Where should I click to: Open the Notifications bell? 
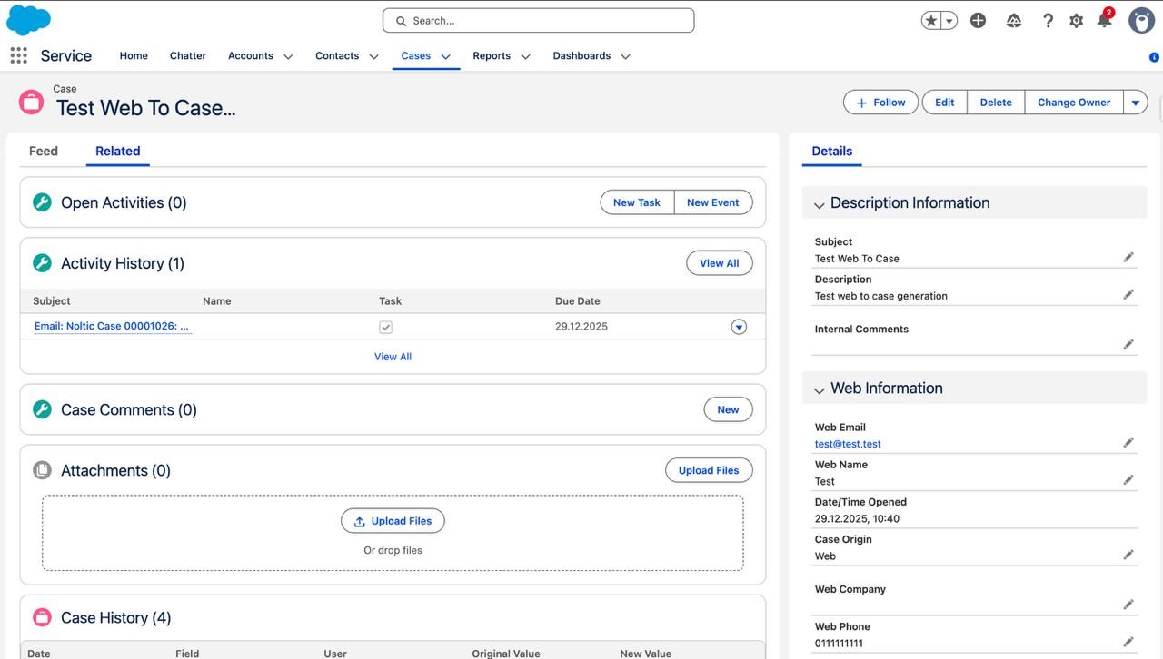[1104, 20]
